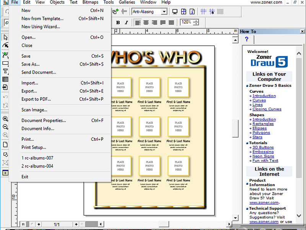Viewport: 306px width, 230px height.
Task: Click the zoom in magnifier
Action: [5, 119]
